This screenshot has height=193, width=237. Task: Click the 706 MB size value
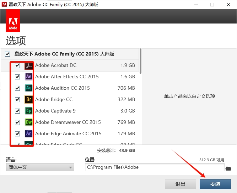click(126, 88)
